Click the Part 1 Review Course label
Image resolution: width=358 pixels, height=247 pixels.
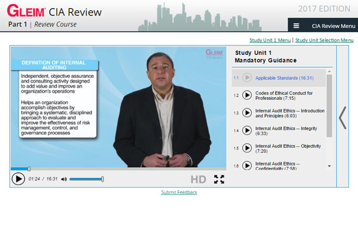point(42,24)
